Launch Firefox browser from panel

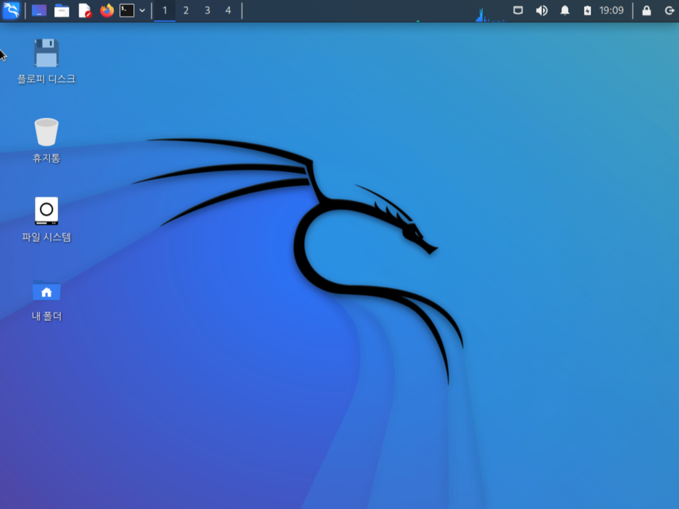107,10
